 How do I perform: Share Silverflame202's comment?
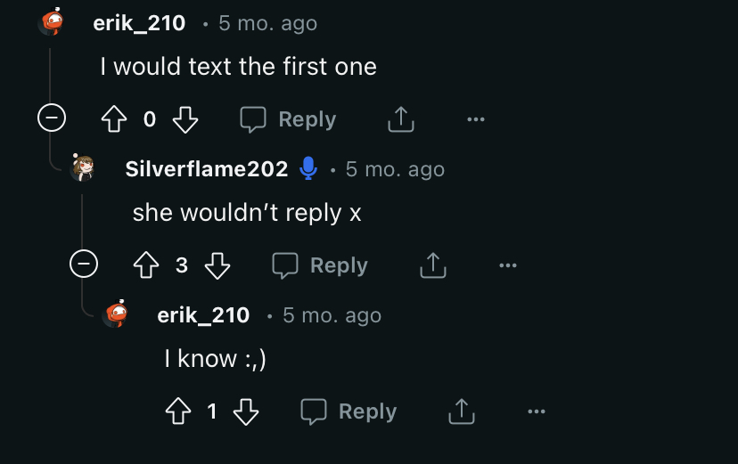click(432, 265)
